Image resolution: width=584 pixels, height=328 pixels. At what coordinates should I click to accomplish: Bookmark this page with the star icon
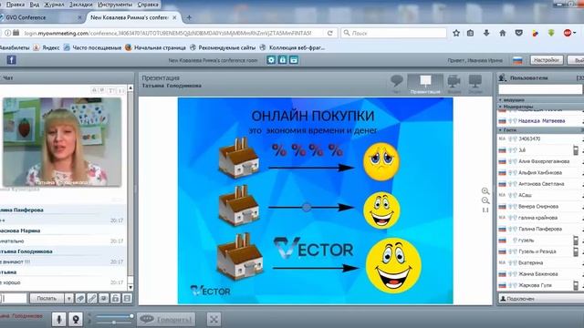coord(456,33)
